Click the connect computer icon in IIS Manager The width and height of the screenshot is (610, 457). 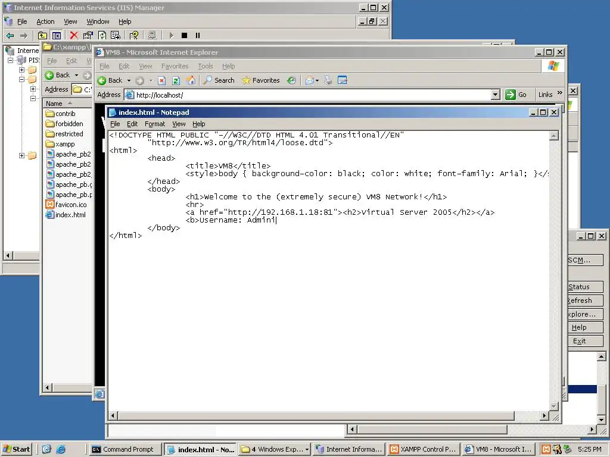point(152,35)
